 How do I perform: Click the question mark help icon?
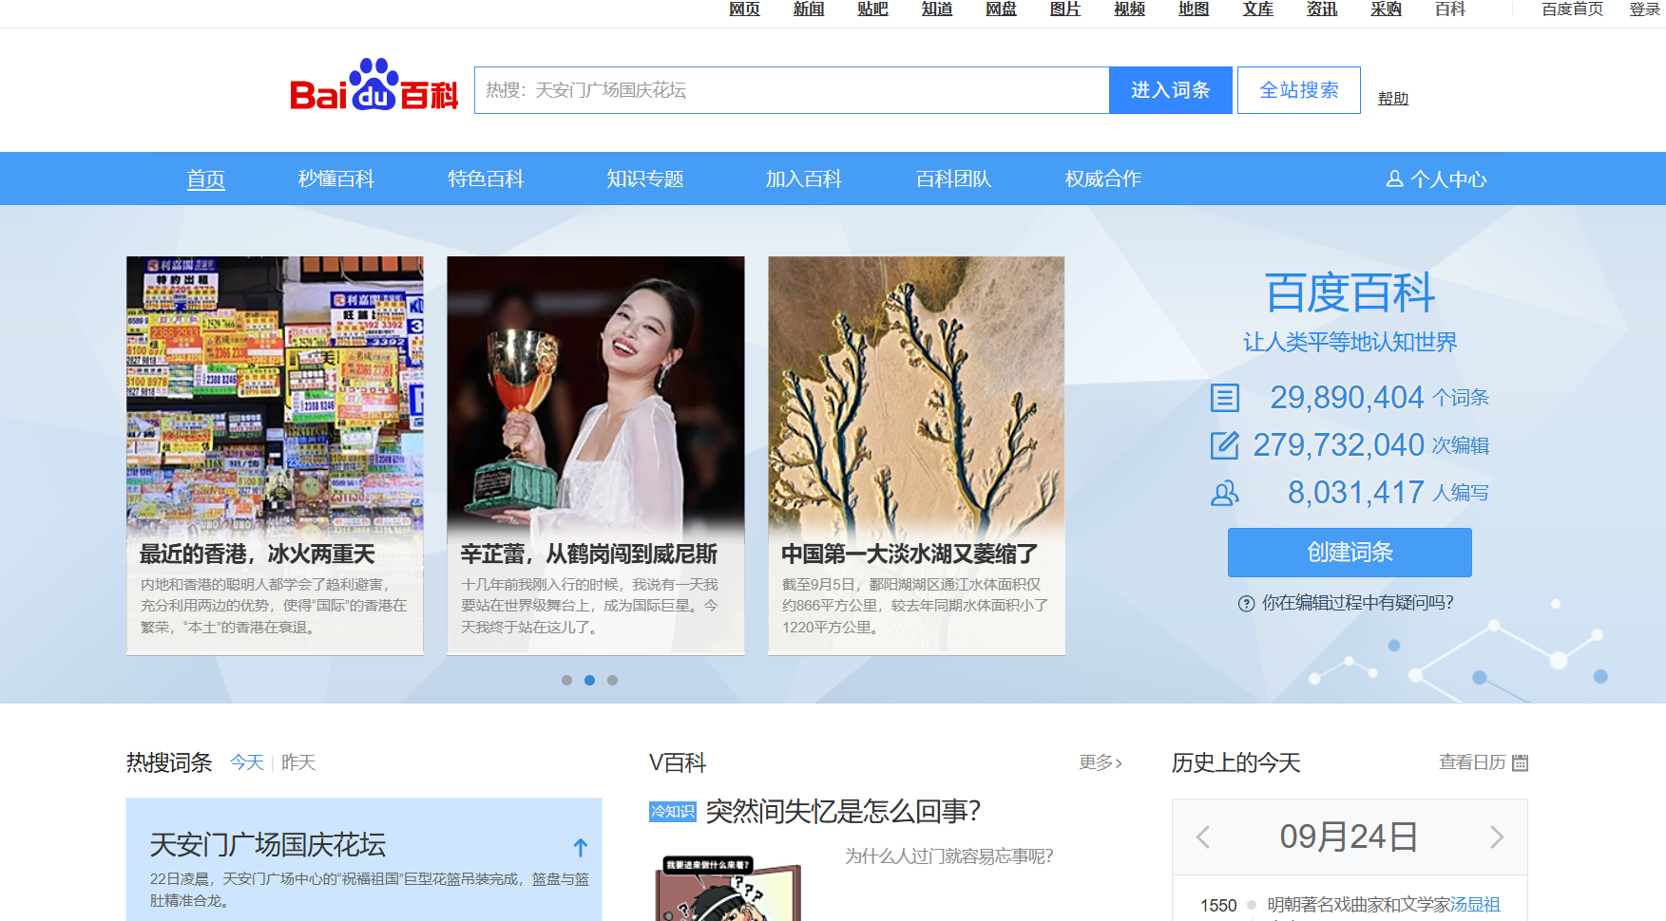coord(1246,604)
